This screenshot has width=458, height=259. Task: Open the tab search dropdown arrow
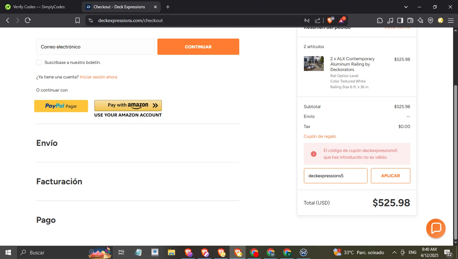tap(406, 7)
